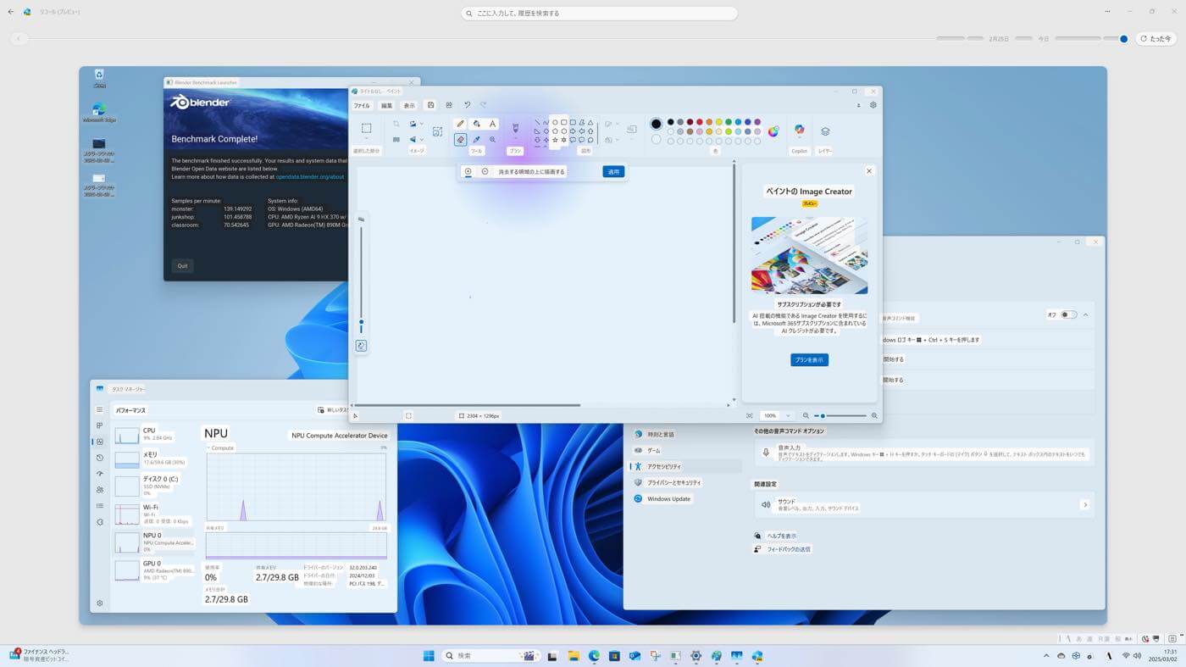
Task: Select the five-point star shape
Action: click(555, 140)
